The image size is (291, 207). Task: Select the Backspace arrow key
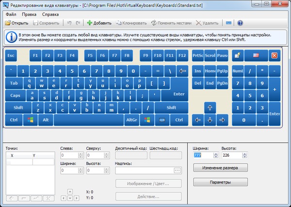point(182,71)
